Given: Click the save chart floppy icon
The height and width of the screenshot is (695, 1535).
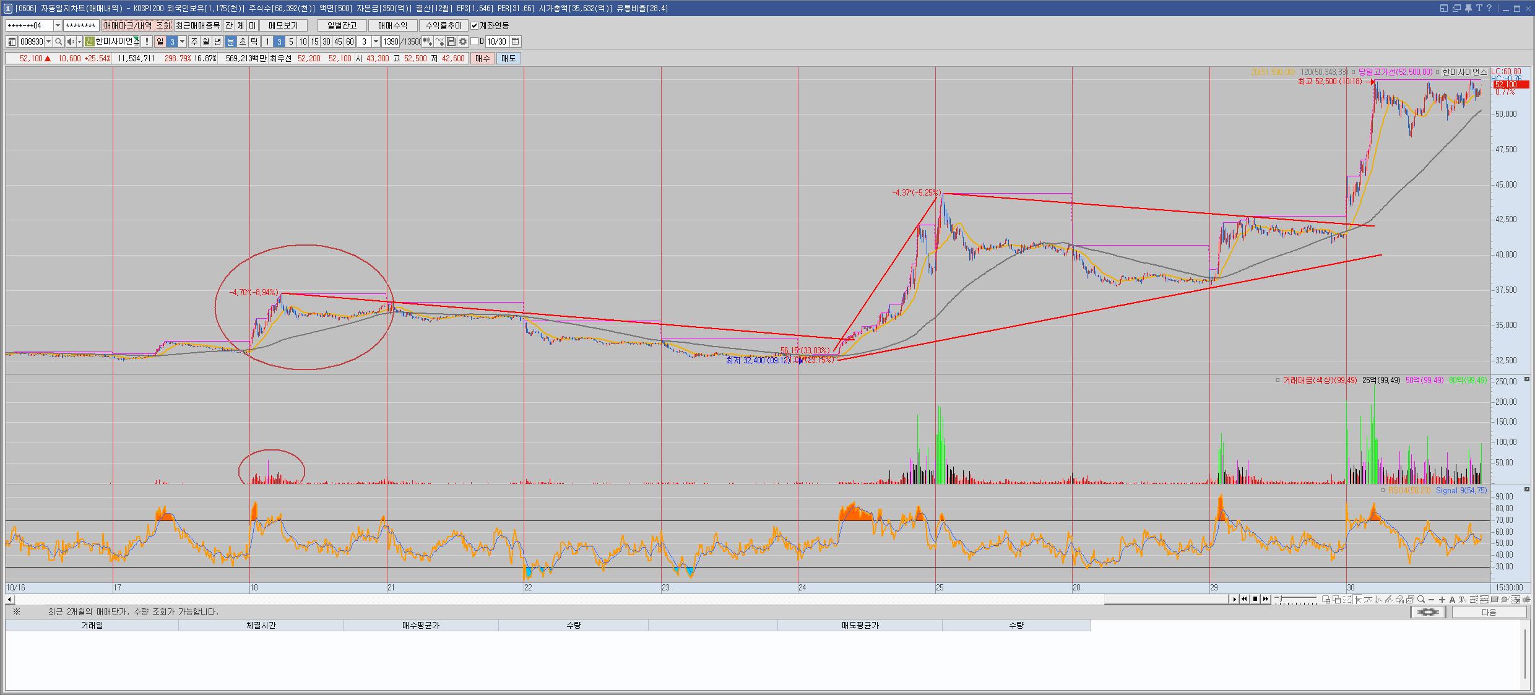Looking at the screenshot, I should pyautogui.click(x=451, y=41).
